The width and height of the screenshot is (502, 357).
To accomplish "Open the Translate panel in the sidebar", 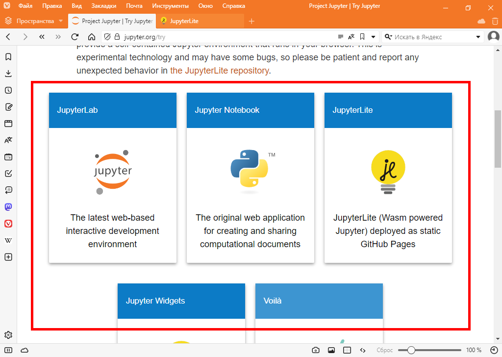I will 8,140.
